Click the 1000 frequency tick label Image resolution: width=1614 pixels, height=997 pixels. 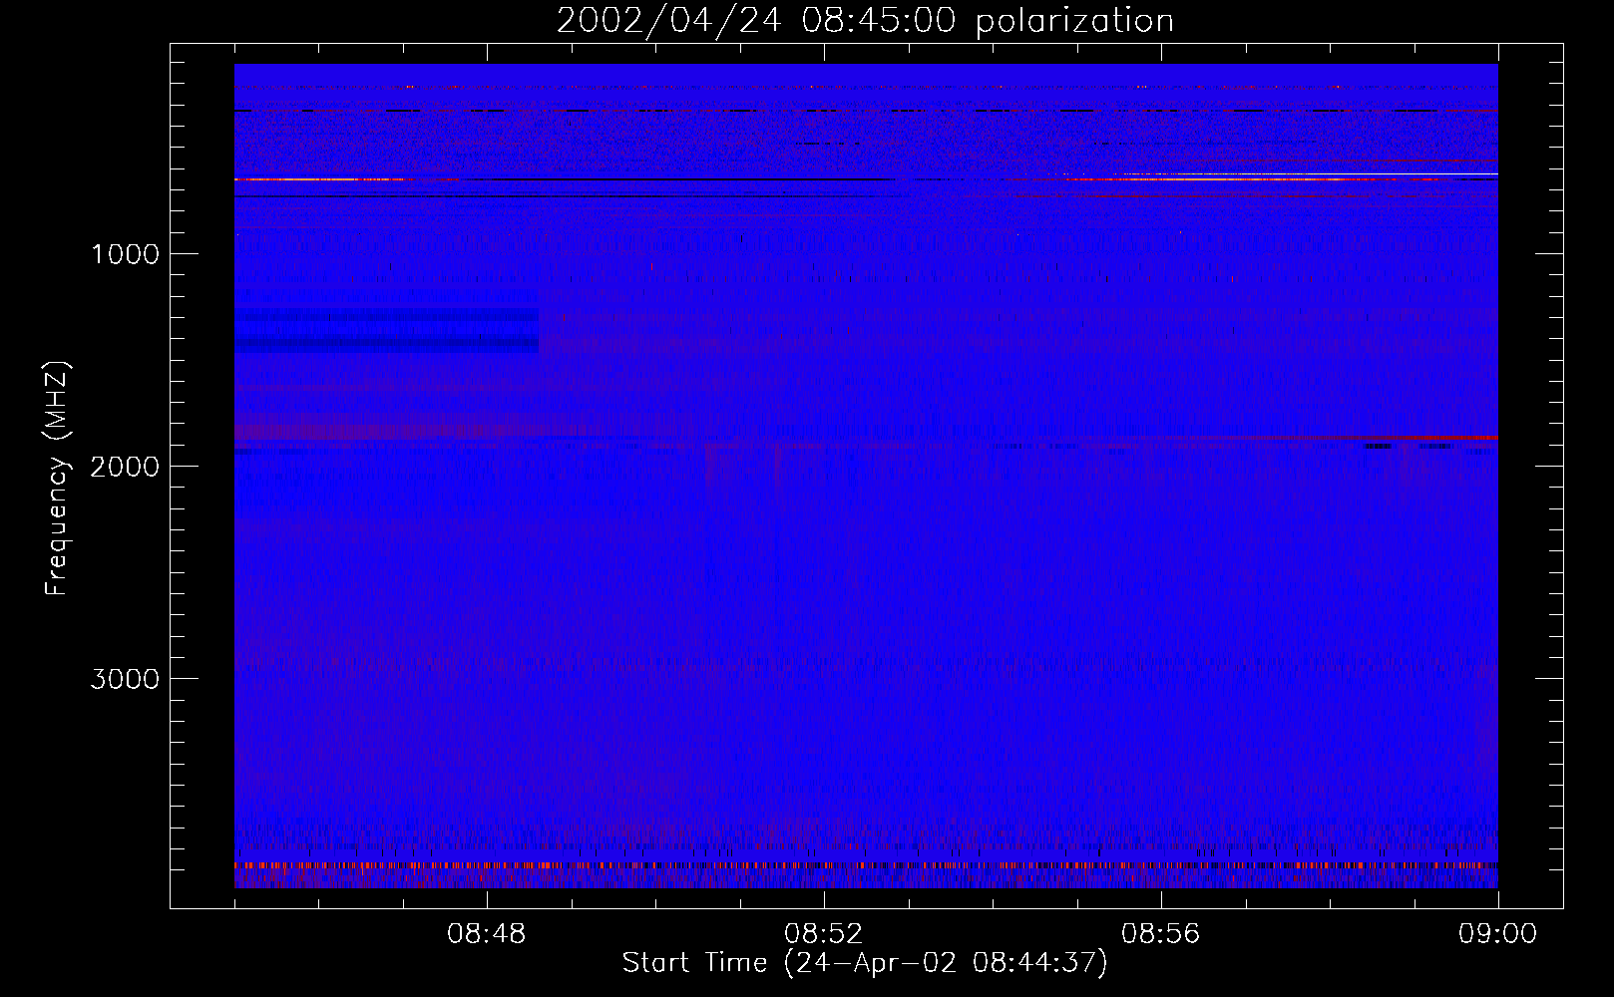coord(126,254)
